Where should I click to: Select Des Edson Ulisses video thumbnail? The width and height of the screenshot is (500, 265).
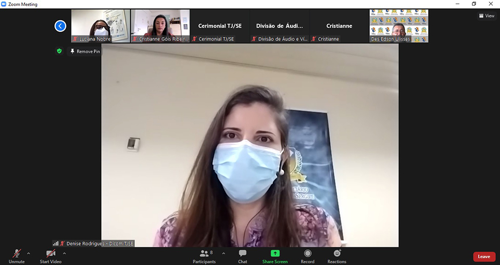tap(399, 26)
